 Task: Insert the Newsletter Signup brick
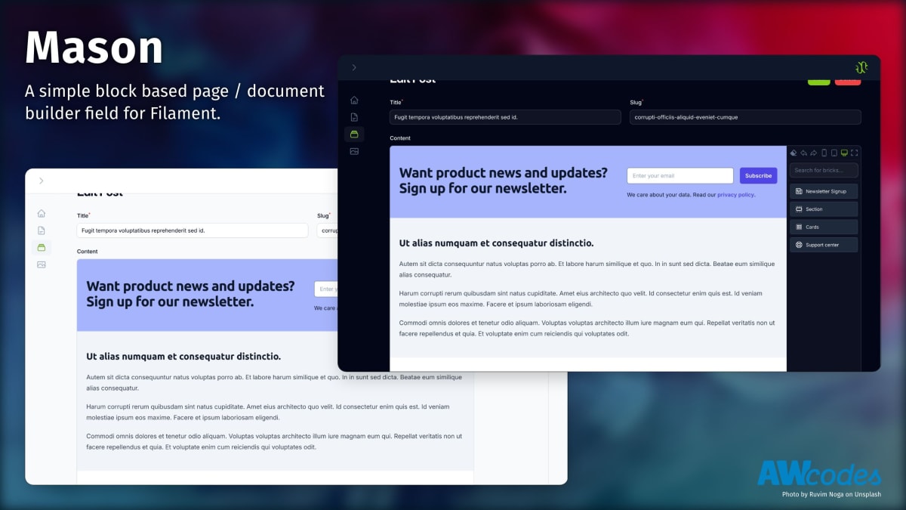point(824,191)
